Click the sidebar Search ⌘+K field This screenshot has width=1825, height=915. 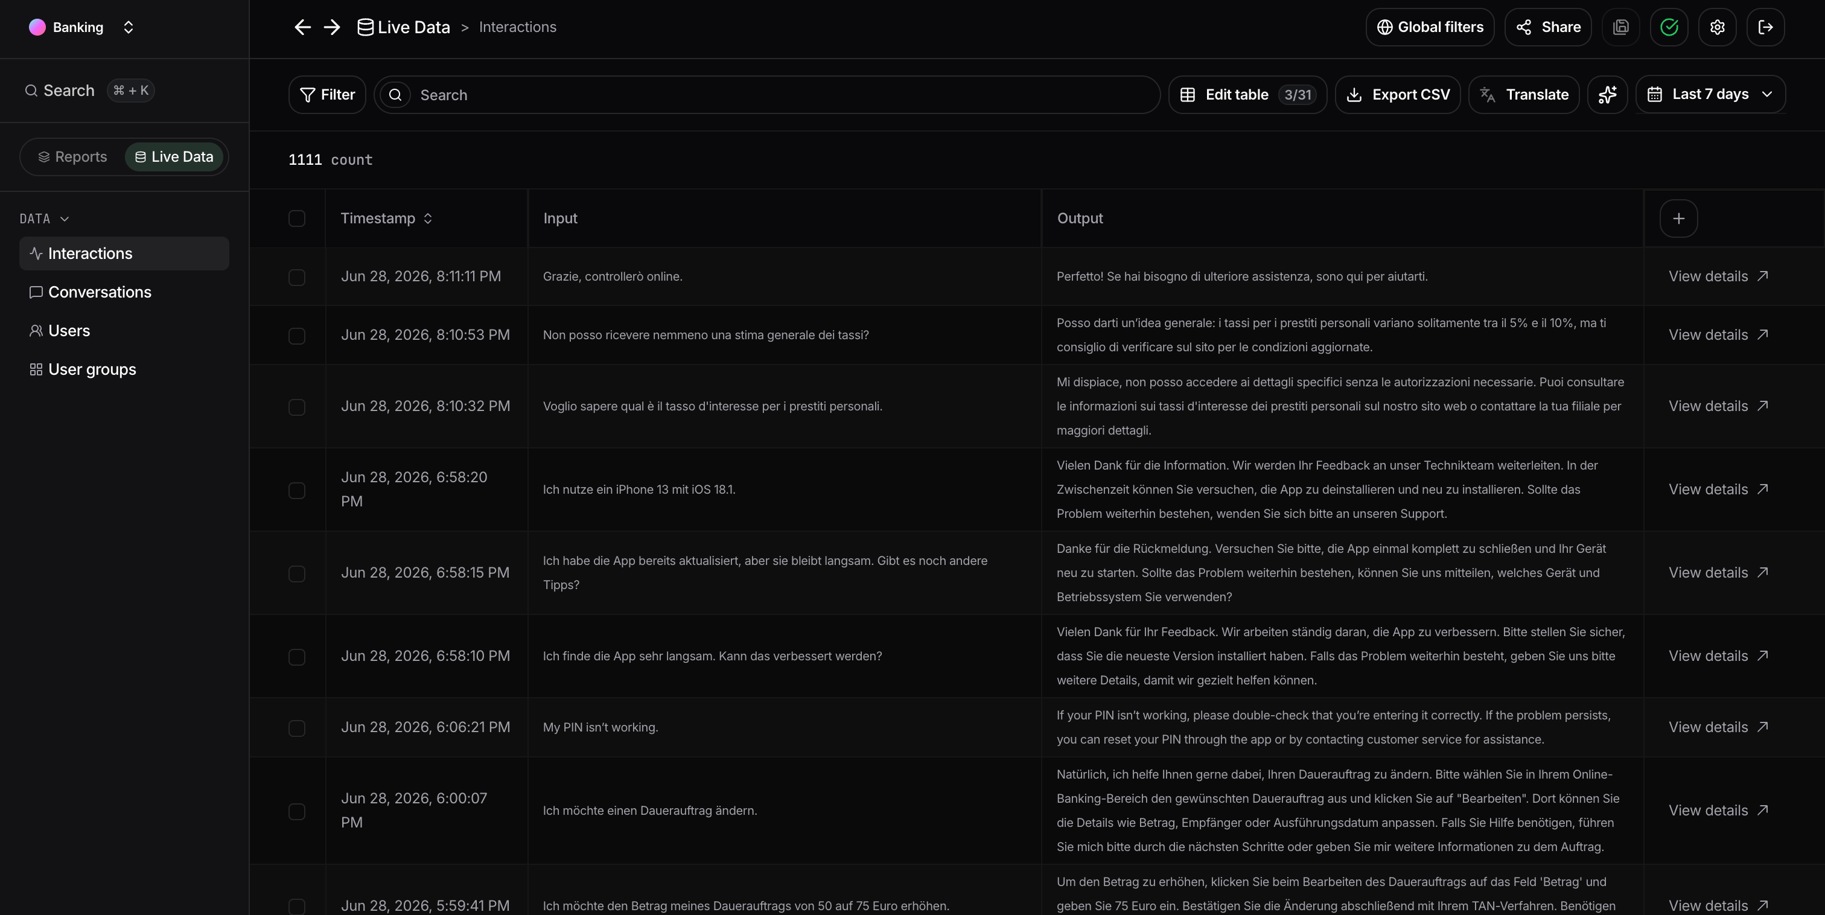point(89,90)
